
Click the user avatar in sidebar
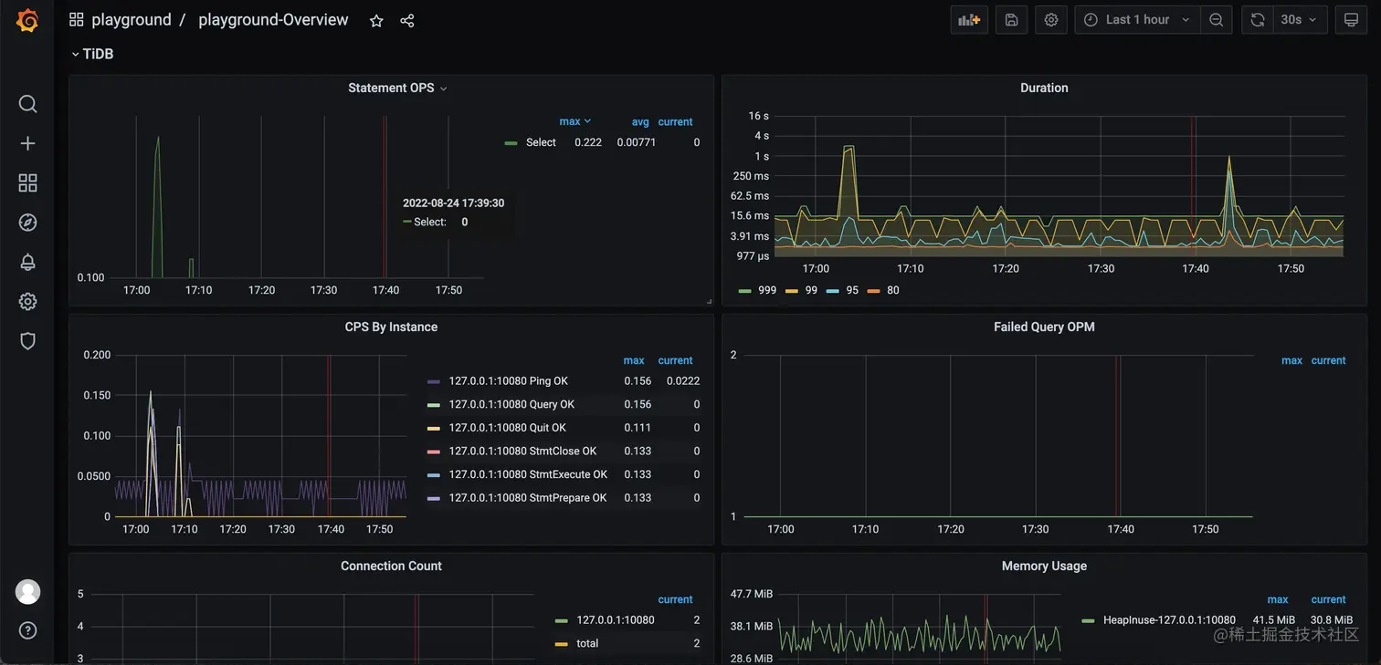click(x=27, y=591)
